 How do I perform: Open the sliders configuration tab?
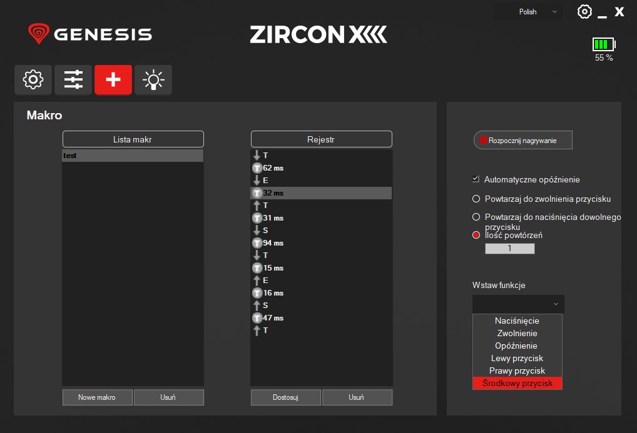73,80
